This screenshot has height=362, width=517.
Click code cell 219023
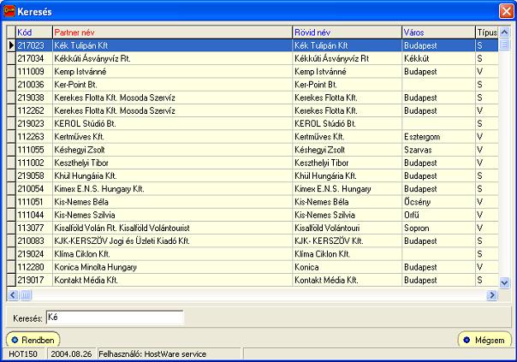[x=34, y=123]
